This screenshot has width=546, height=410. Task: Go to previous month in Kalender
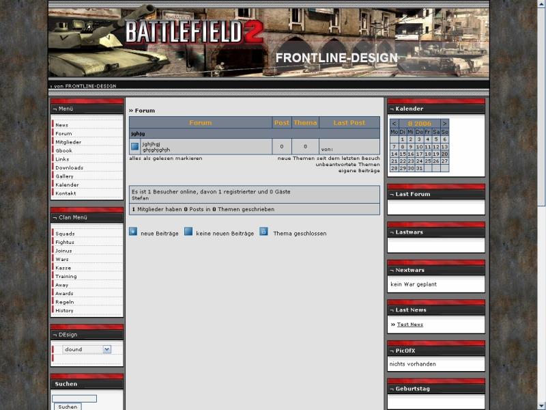394,124
